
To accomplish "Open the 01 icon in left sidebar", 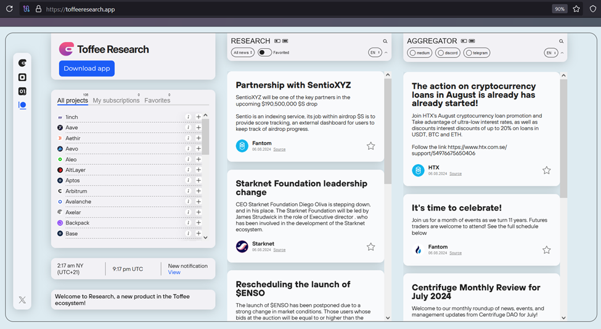I will [22, 91].
